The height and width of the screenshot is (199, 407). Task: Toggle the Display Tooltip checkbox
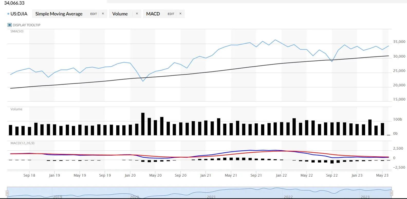pos(10,25)
